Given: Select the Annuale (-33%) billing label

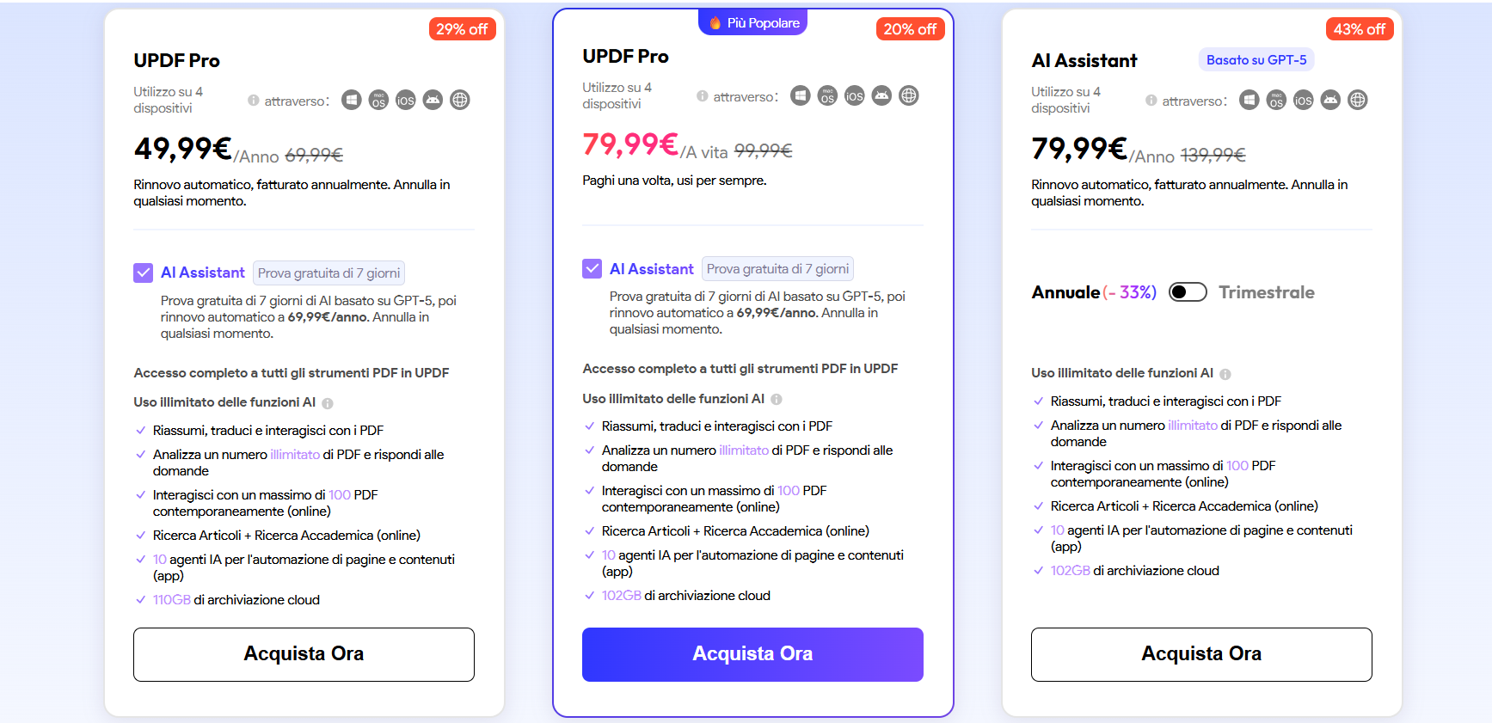Looking at the screenshot, I should [x=1094, y=292].
